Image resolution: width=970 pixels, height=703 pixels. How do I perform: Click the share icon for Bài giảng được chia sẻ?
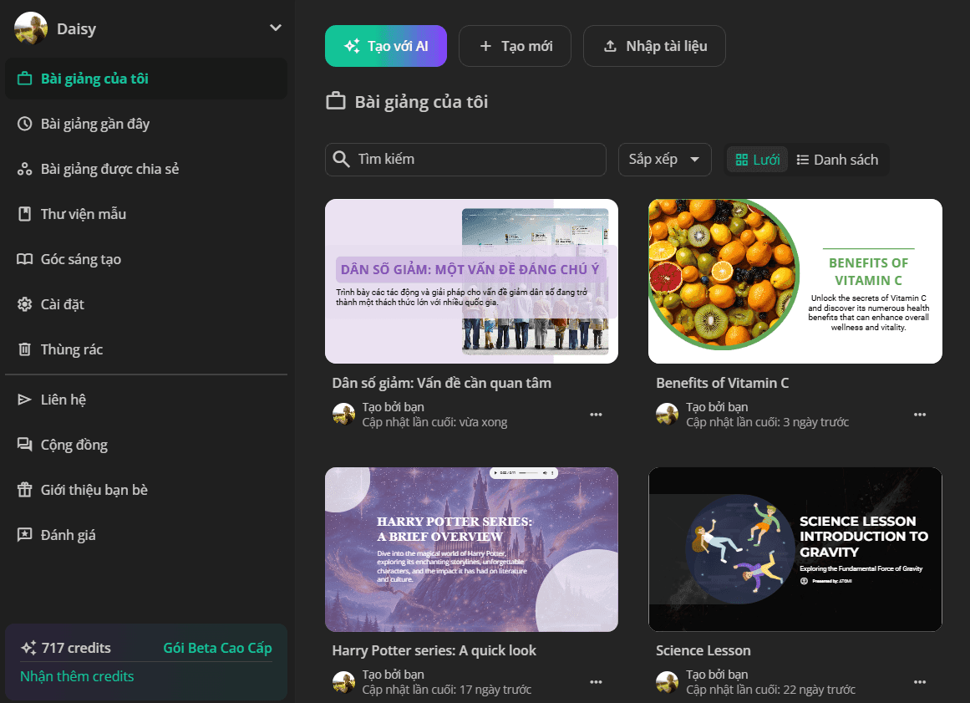(x=25, y=169)
